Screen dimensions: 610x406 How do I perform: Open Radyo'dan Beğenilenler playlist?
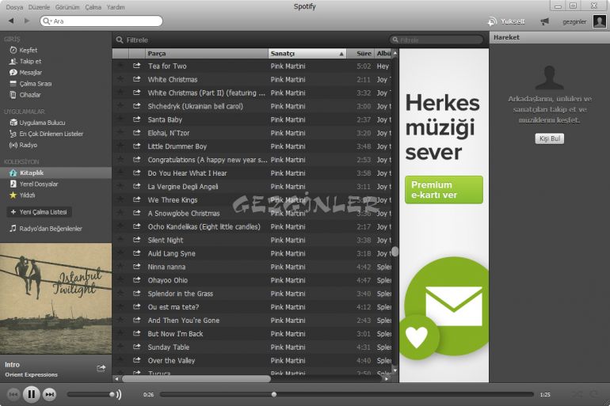tap(46, 229)
